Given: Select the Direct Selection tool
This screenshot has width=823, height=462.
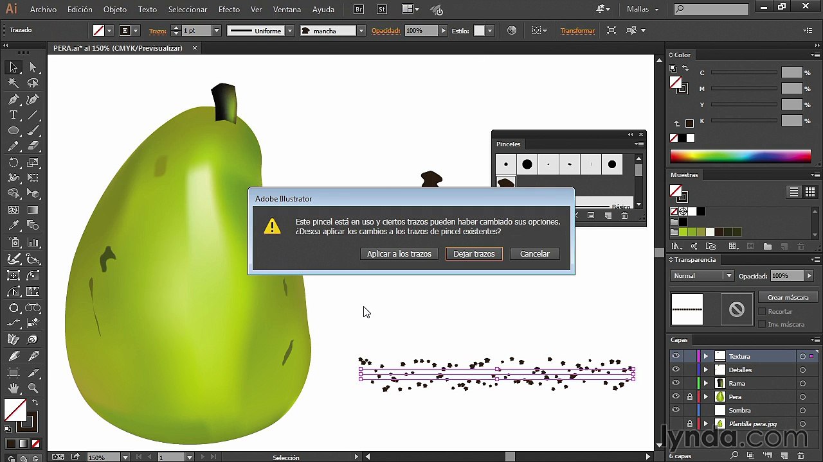Looking at the screenshot, I should pos(33,67).
